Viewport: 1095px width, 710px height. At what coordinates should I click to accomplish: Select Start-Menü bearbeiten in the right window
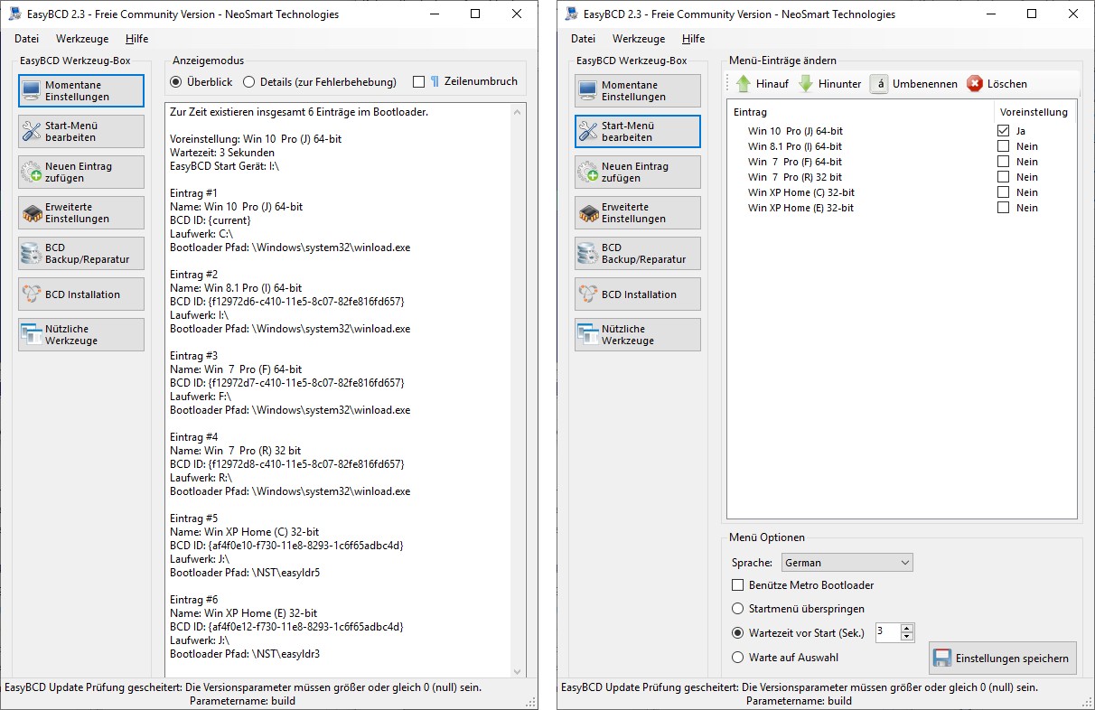[638, 131]
